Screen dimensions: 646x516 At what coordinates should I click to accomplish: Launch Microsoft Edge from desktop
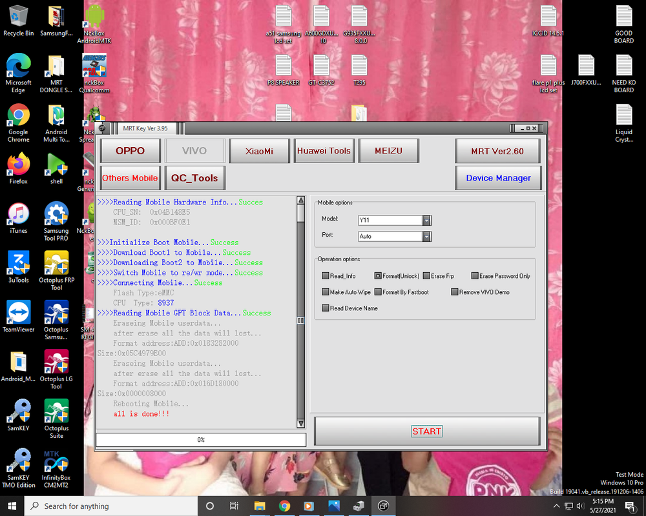pos(18,74)
